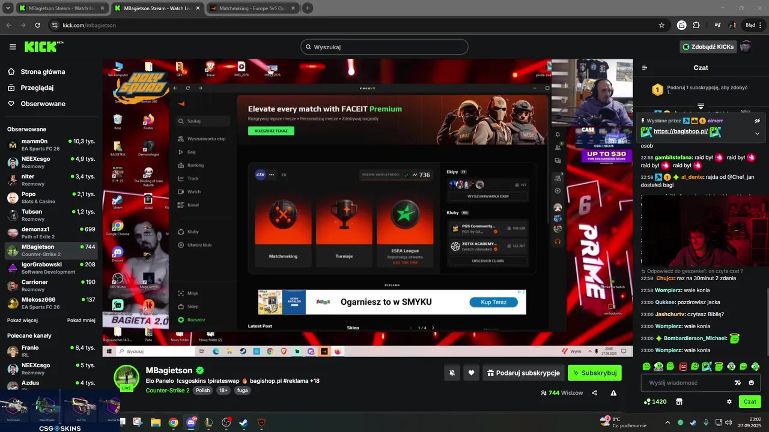Share the stream

click(x=594, y=393)
